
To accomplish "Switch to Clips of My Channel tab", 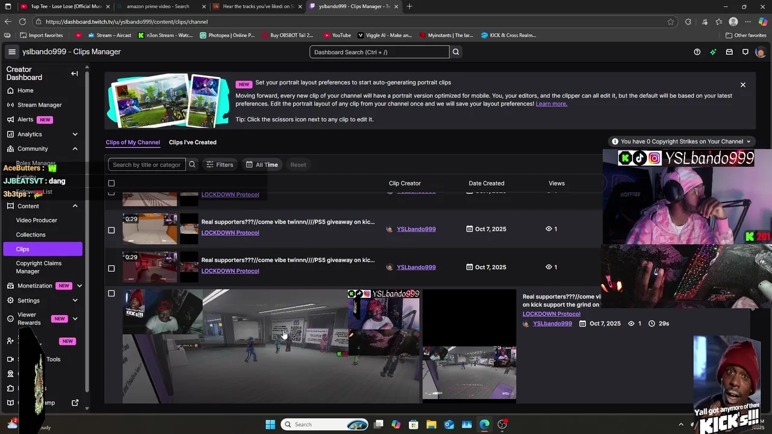I will tap(133, 142).
